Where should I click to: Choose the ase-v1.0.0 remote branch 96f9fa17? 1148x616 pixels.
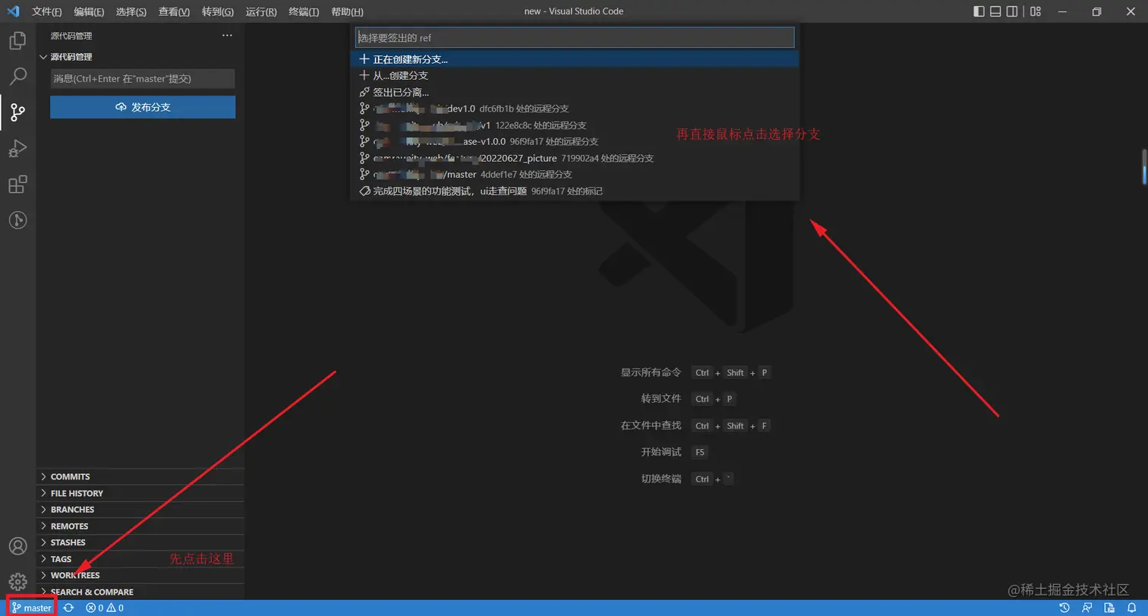pyautogui.click(x=575, y=141)
